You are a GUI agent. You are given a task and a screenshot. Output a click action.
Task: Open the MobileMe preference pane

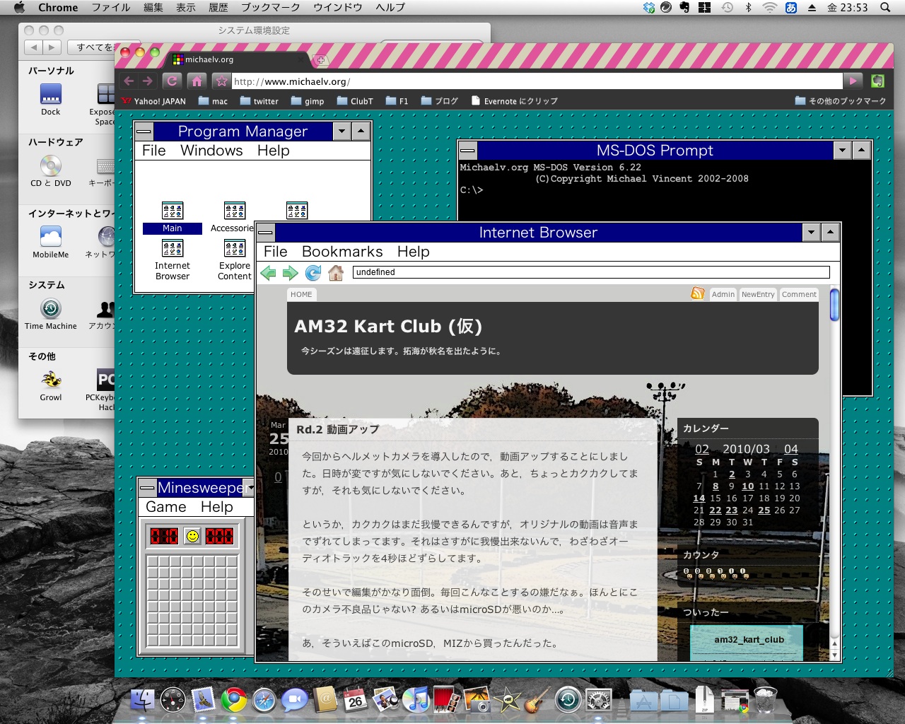tap(51, 243)
